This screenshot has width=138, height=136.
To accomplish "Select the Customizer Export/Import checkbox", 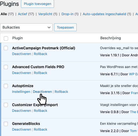I will click(6, 105).
